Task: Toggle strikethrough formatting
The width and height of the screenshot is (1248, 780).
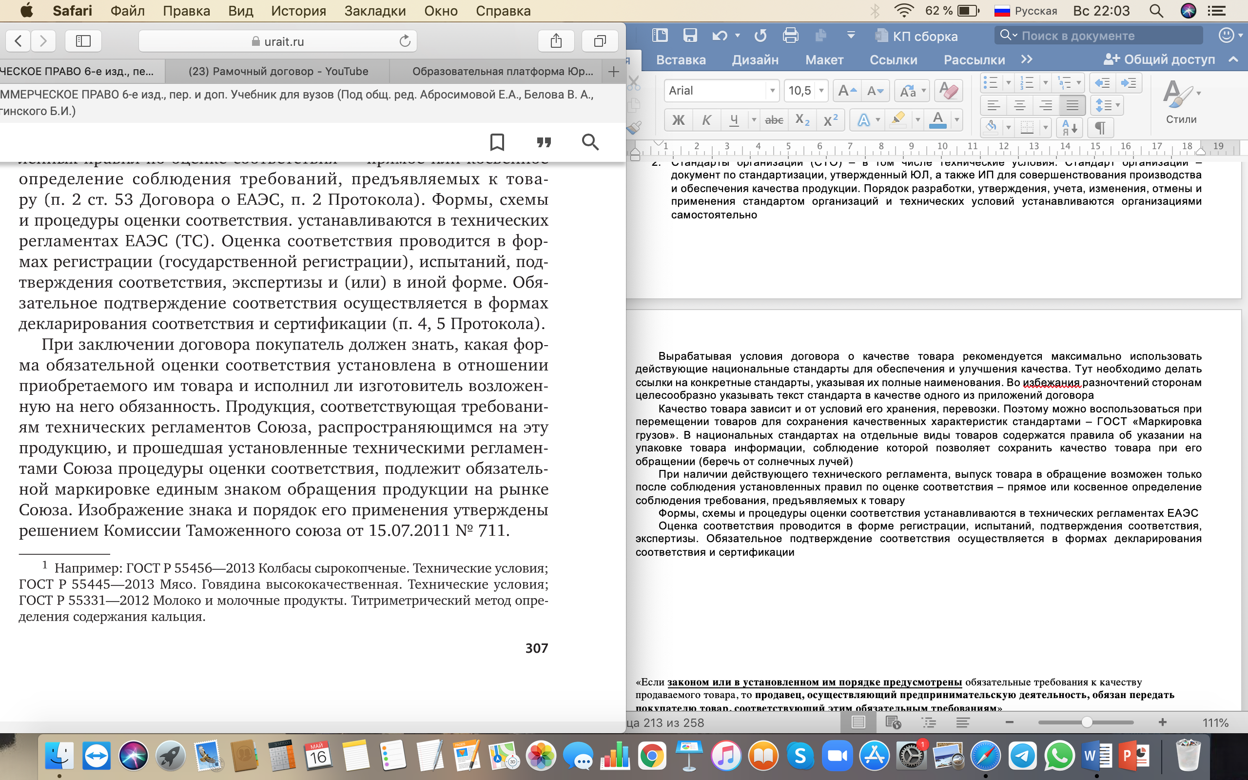Action: point(774,120)
